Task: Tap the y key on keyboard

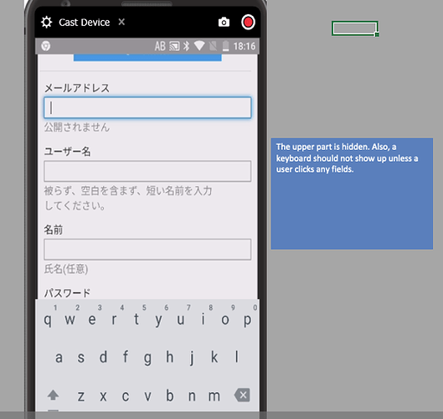Action: click(x=158, y=320)
